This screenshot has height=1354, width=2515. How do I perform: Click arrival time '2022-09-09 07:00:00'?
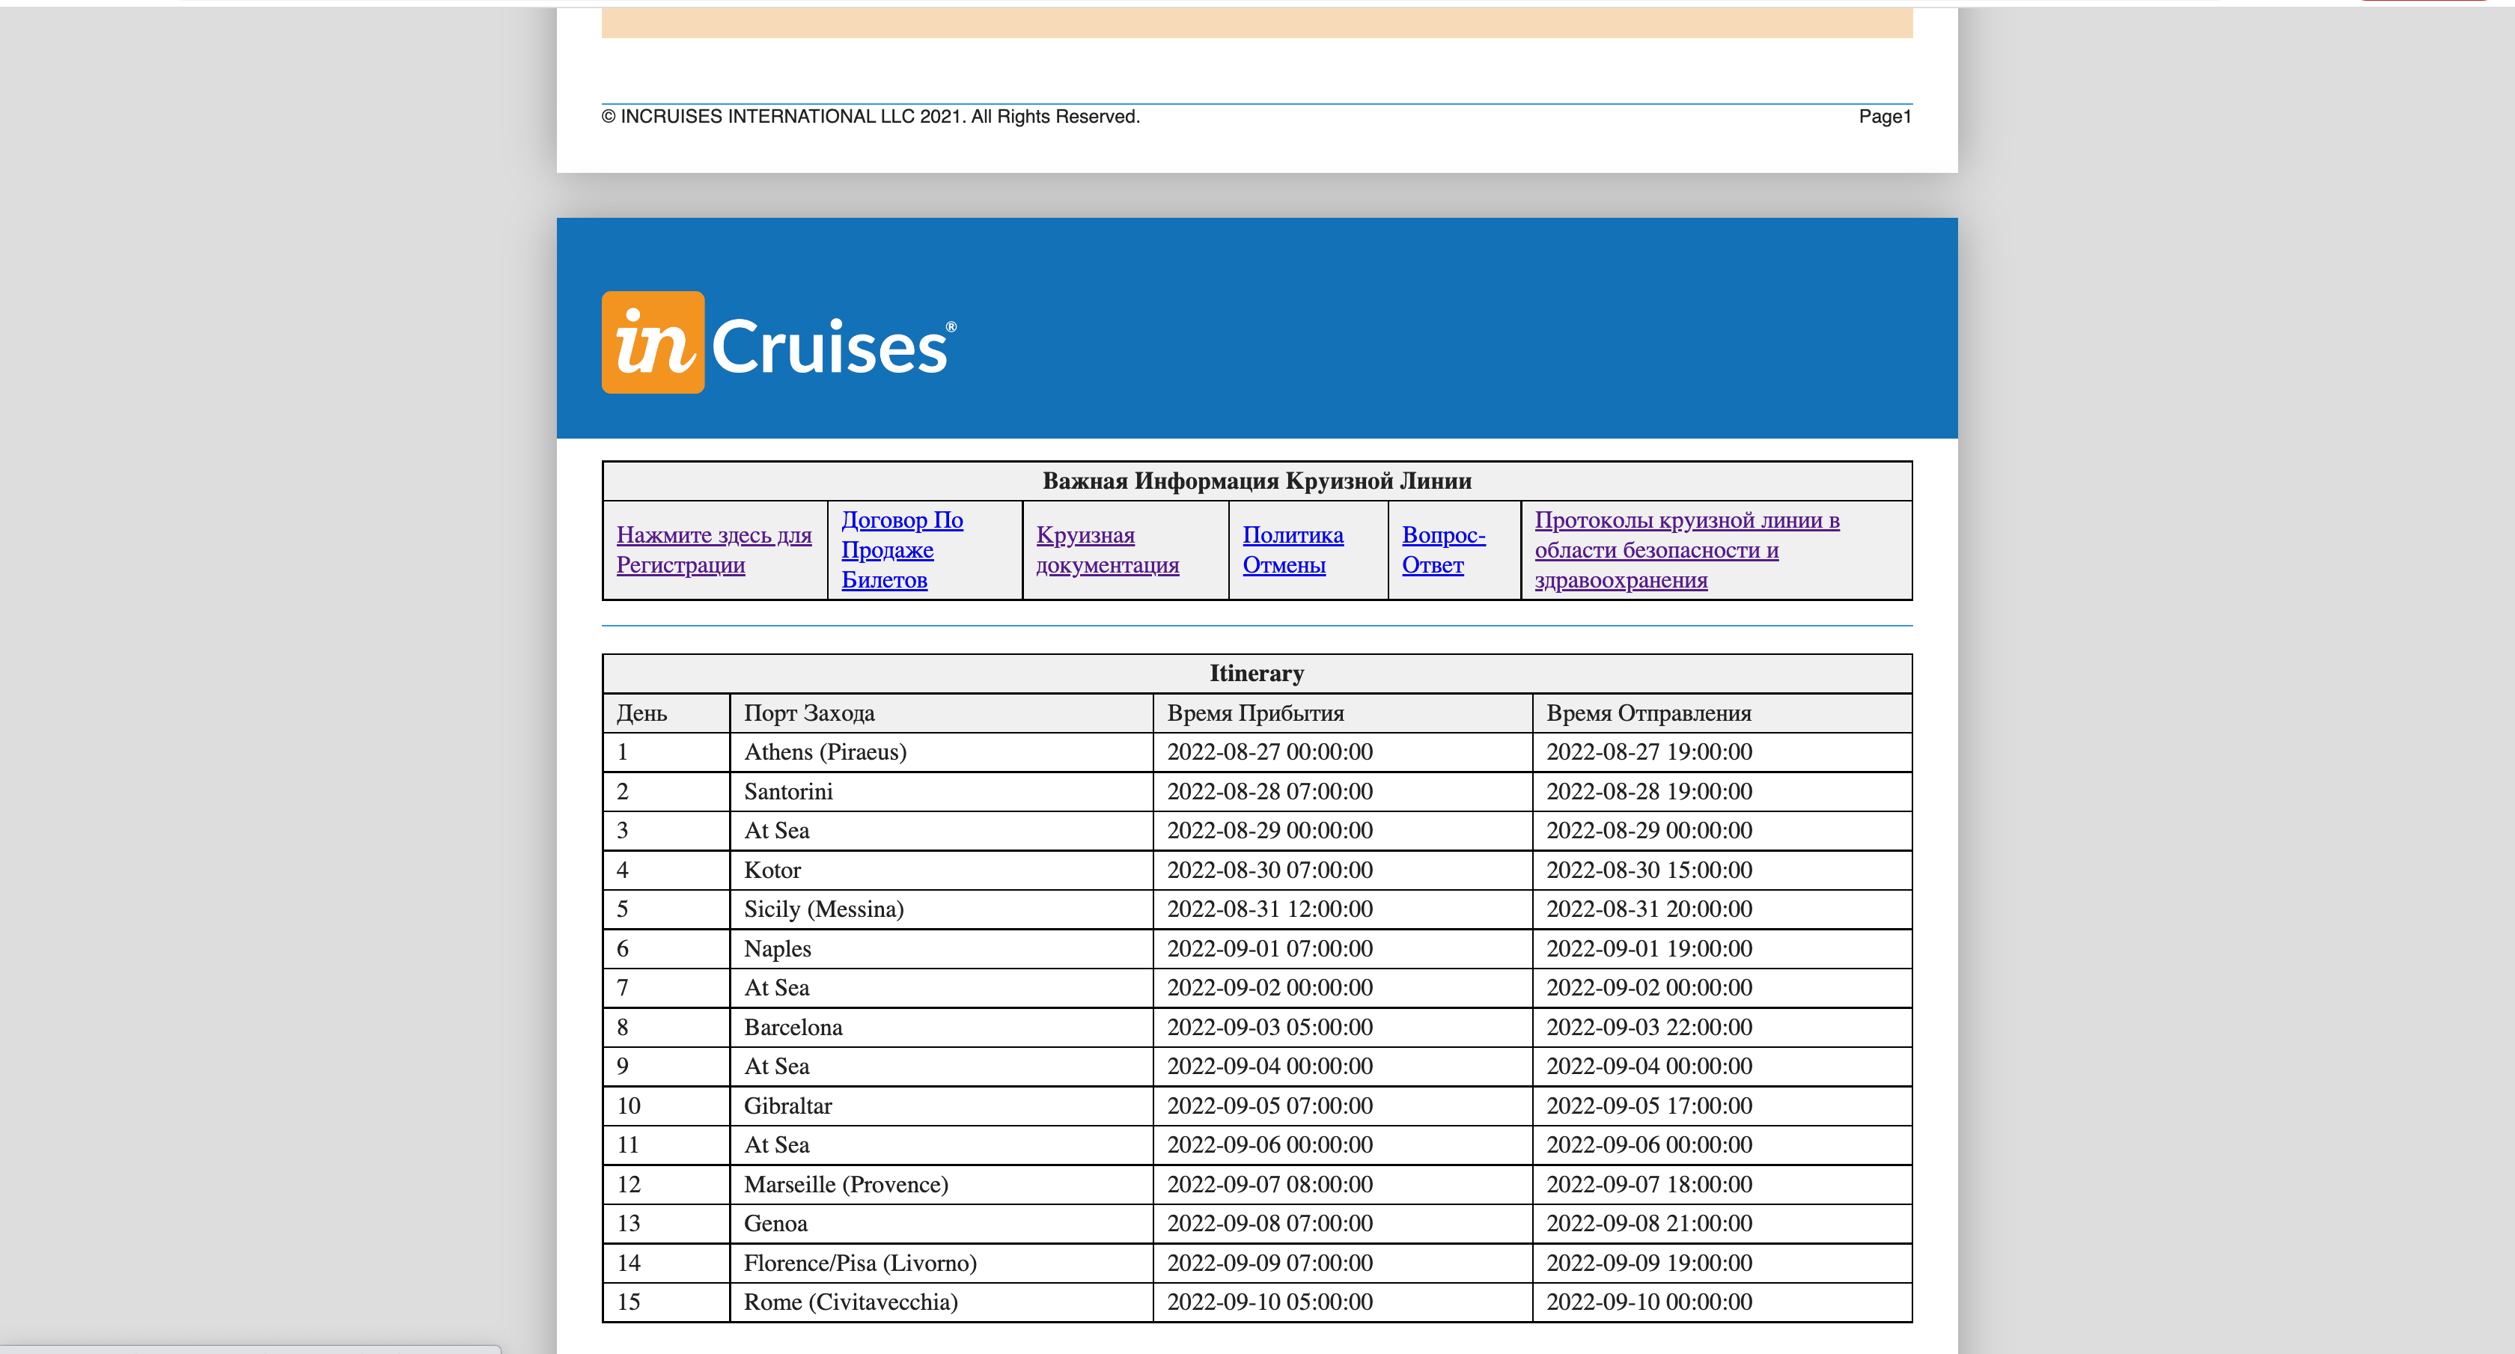pos(1269,1263)
